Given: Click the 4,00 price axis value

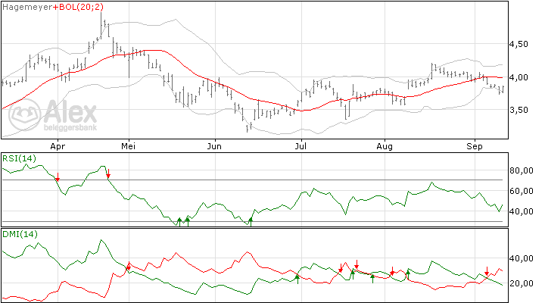Looking at the screenshot, I should tap(519, 77).
